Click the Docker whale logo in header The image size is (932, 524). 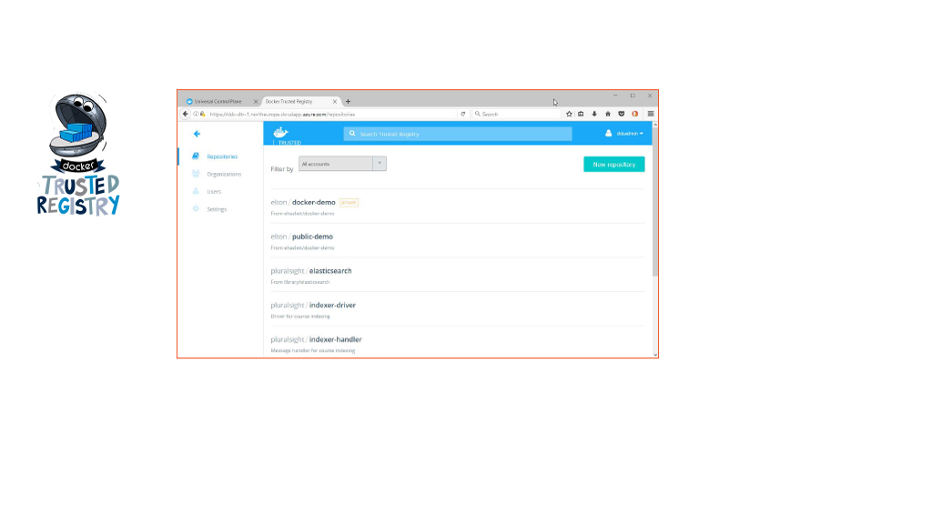pyautogui.click(x=280, y=133)
